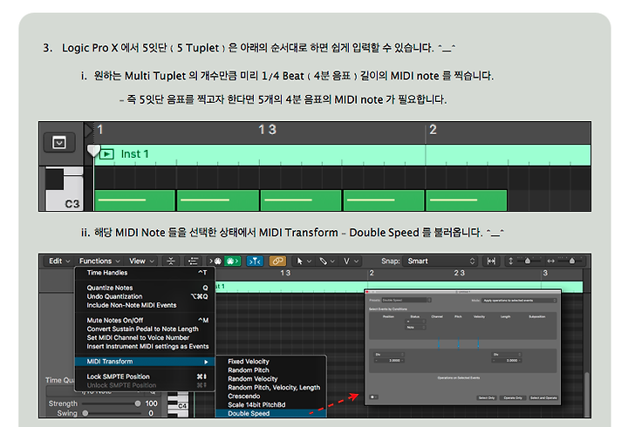Choose Set MIDI Channel to Voice Number
628x427 pixels.
(145, 338)
